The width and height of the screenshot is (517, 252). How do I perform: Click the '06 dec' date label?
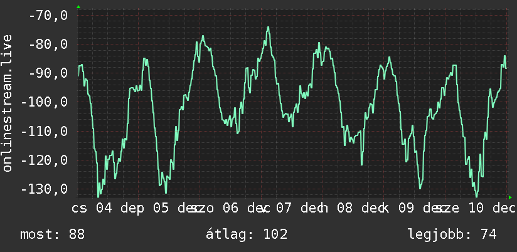point(247,208)
